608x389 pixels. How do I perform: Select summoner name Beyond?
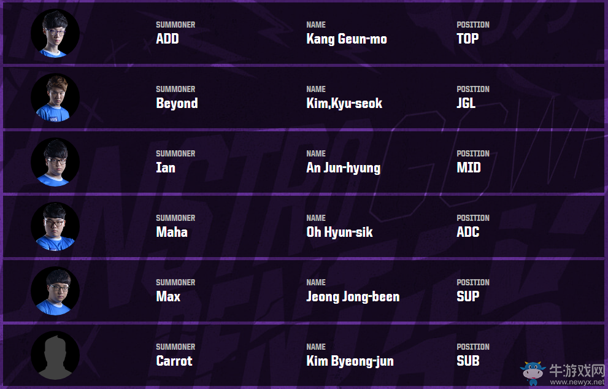click(x=177, y=104)
